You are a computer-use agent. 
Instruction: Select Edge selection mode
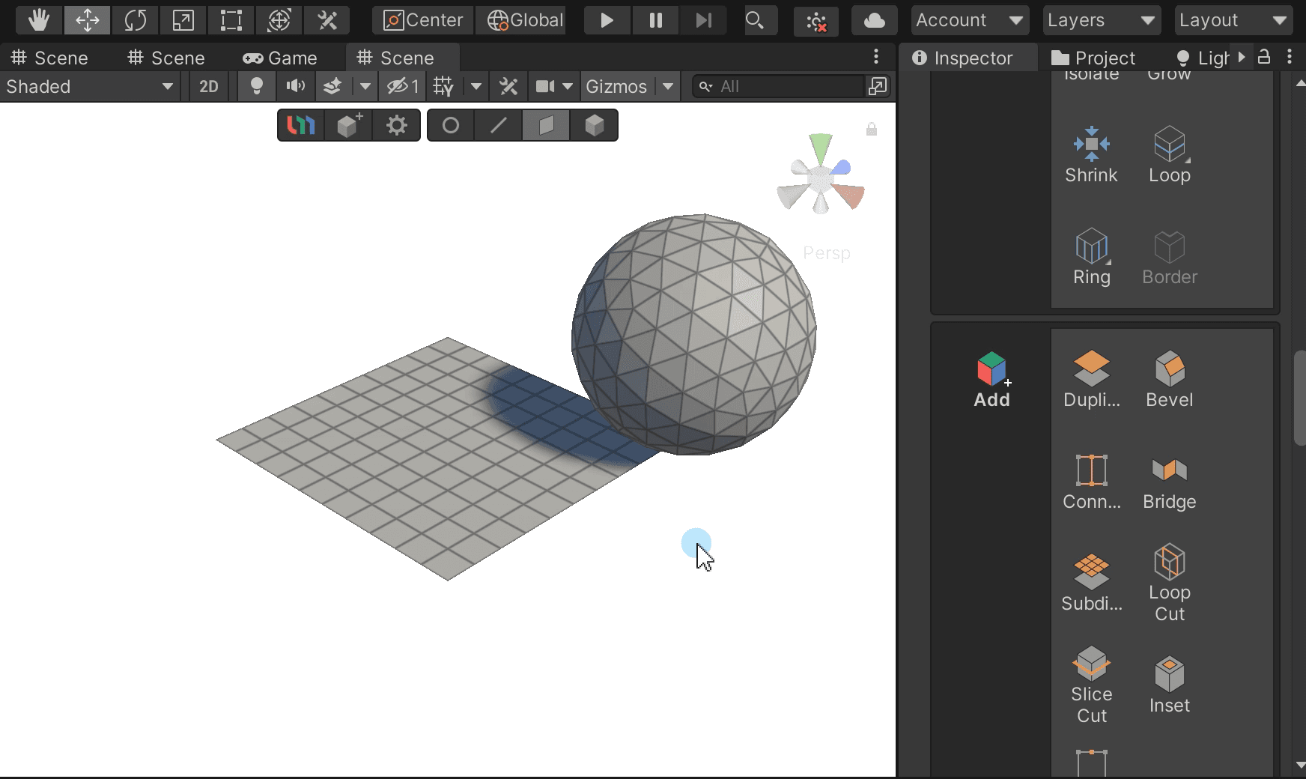click(499, 125)
